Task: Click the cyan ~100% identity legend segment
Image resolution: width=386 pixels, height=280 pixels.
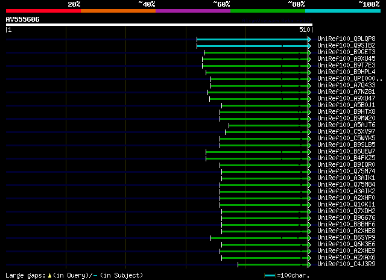Action: pyautogui.click(x=343, y=11)
